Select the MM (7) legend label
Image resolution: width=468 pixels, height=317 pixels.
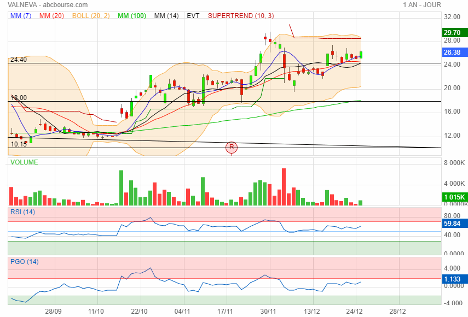[x=21, y=16]
